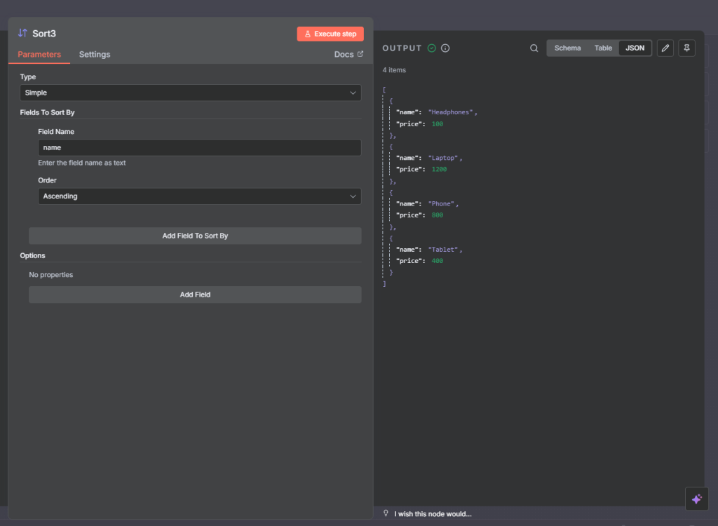This screenshot has height=526, width=718.
Task: Click the search icon in the output panel
Action: 534,48
